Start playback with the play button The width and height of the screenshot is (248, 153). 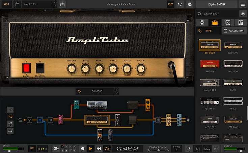click(x=90, y=149)
